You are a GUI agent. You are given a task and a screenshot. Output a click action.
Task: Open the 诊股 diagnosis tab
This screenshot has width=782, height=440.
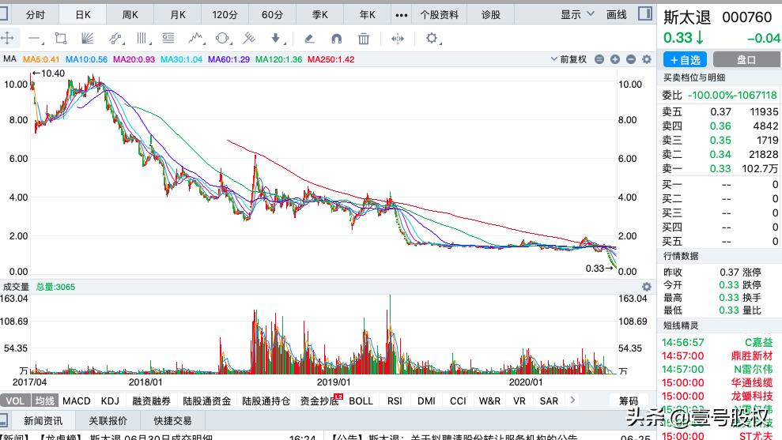[x=491, y=15]
